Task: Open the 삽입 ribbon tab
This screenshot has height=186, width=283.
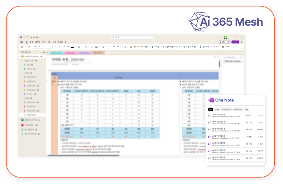Action: coord(31,42)
